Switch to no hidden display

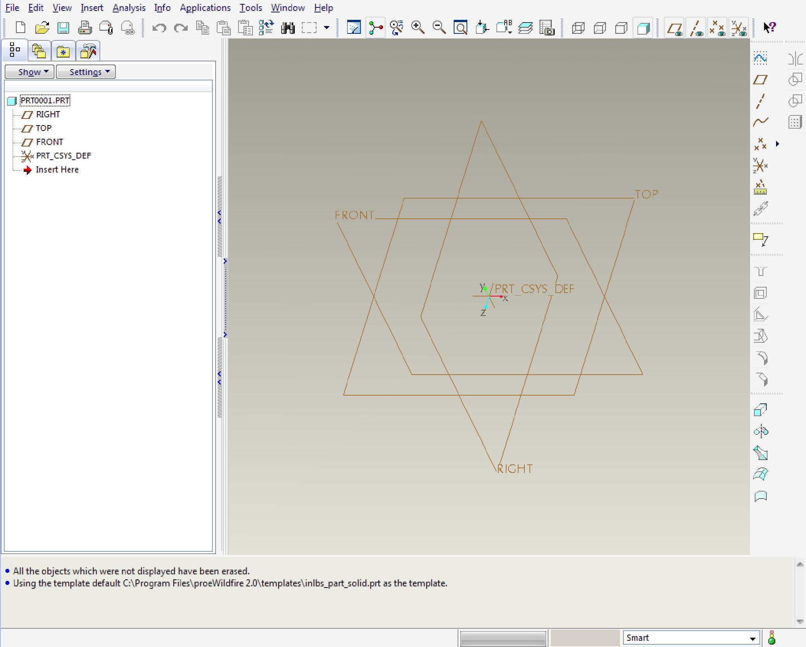(x=621, y=28)
